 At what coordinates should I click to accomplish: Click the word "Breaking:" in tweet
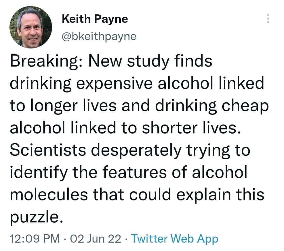[46, 62]
